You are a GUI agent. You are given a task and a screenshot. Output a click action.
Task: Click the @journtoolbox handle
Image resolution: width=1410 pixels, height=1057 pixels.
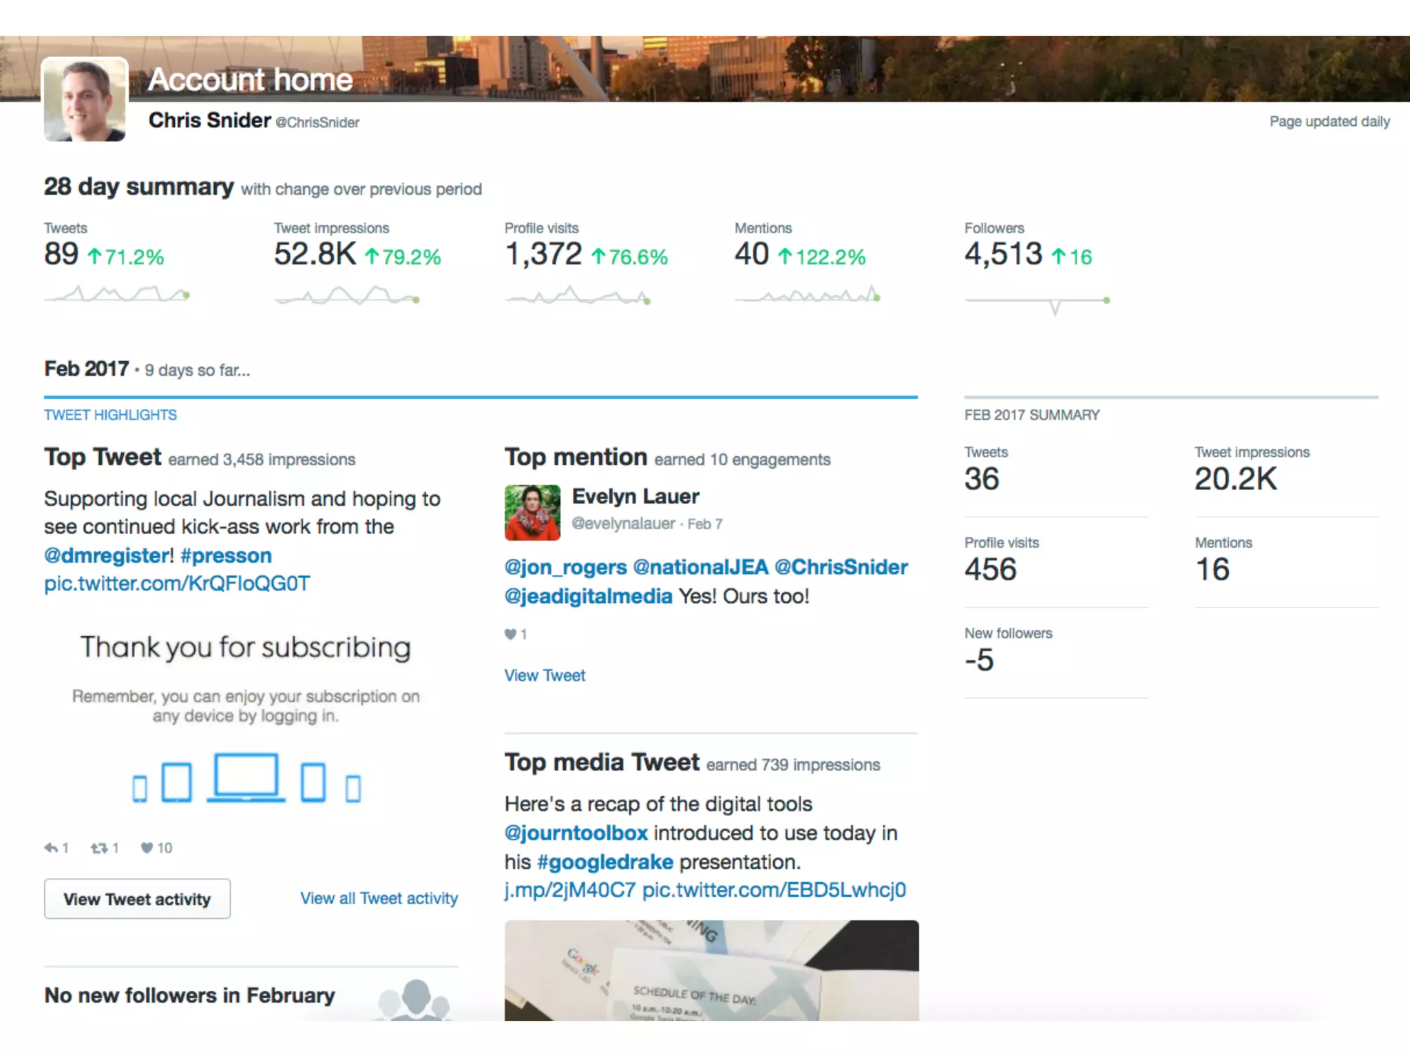click(x=576, y=833)
